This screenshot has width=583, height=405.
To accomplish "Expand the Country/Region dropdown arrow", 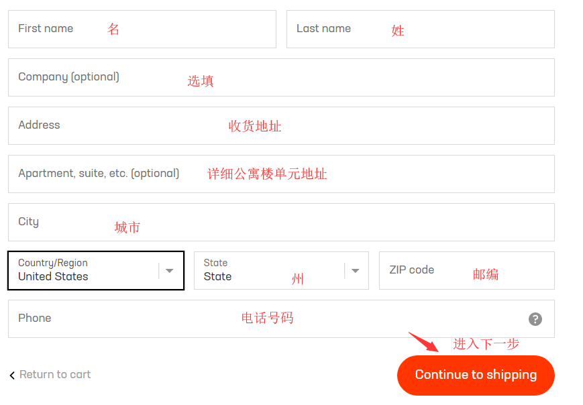I will coord(170,271).
